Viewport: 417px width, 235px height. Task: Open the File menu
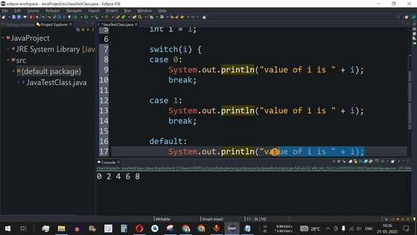(5, 10)
